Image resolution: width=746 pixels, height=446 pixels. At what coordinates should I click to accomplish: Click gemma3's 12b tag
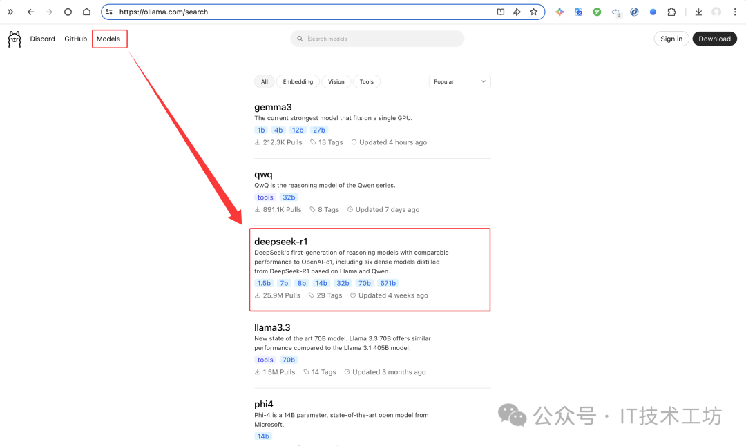(x=298, y=130)
